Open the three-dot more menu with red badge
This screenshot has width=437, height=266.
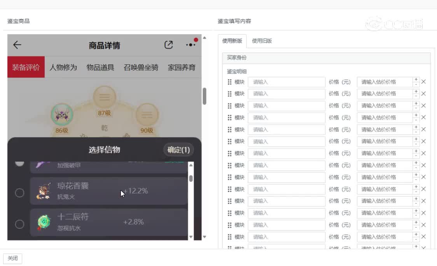[x=191, y=45]
